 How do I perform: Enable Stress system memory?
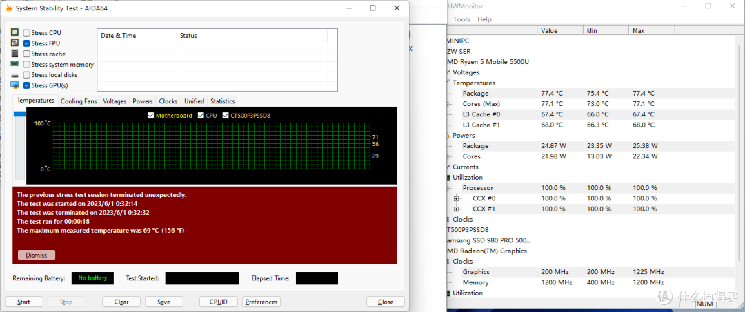pos(27,65)
